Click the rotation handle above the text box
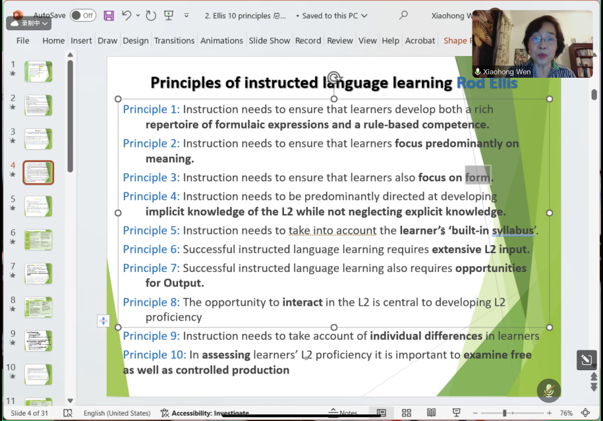 coord(334,76)
